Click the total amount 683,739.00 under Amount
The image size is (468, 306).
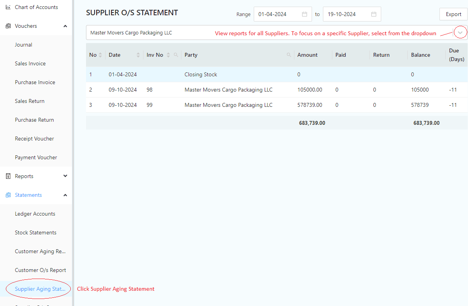click(312, 123)
